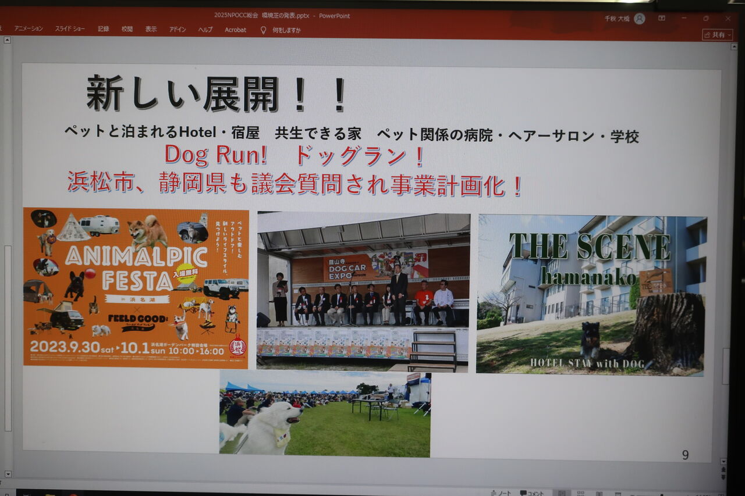Select the 新しい展開！！ title text
This screenshot has height=496, width=745.
click(217, 94)
